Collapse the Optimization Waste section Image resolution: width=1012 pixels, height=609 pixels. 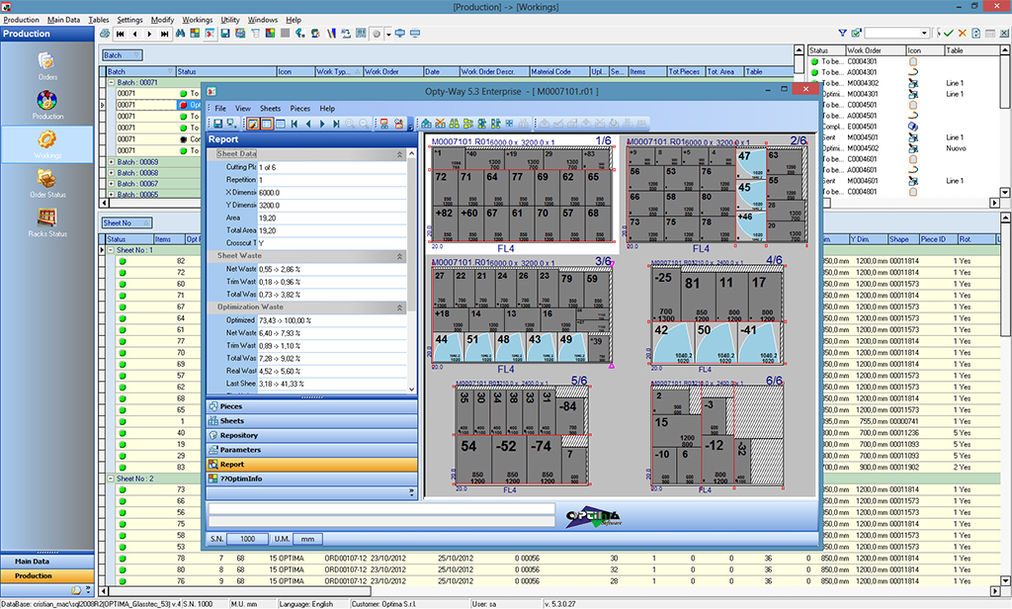pyautogui.click(x=399, y=307)
